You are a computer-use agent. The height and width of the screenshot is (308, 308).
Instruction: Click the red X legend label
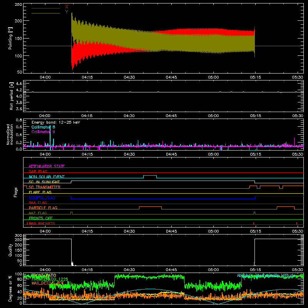point(67,7)
